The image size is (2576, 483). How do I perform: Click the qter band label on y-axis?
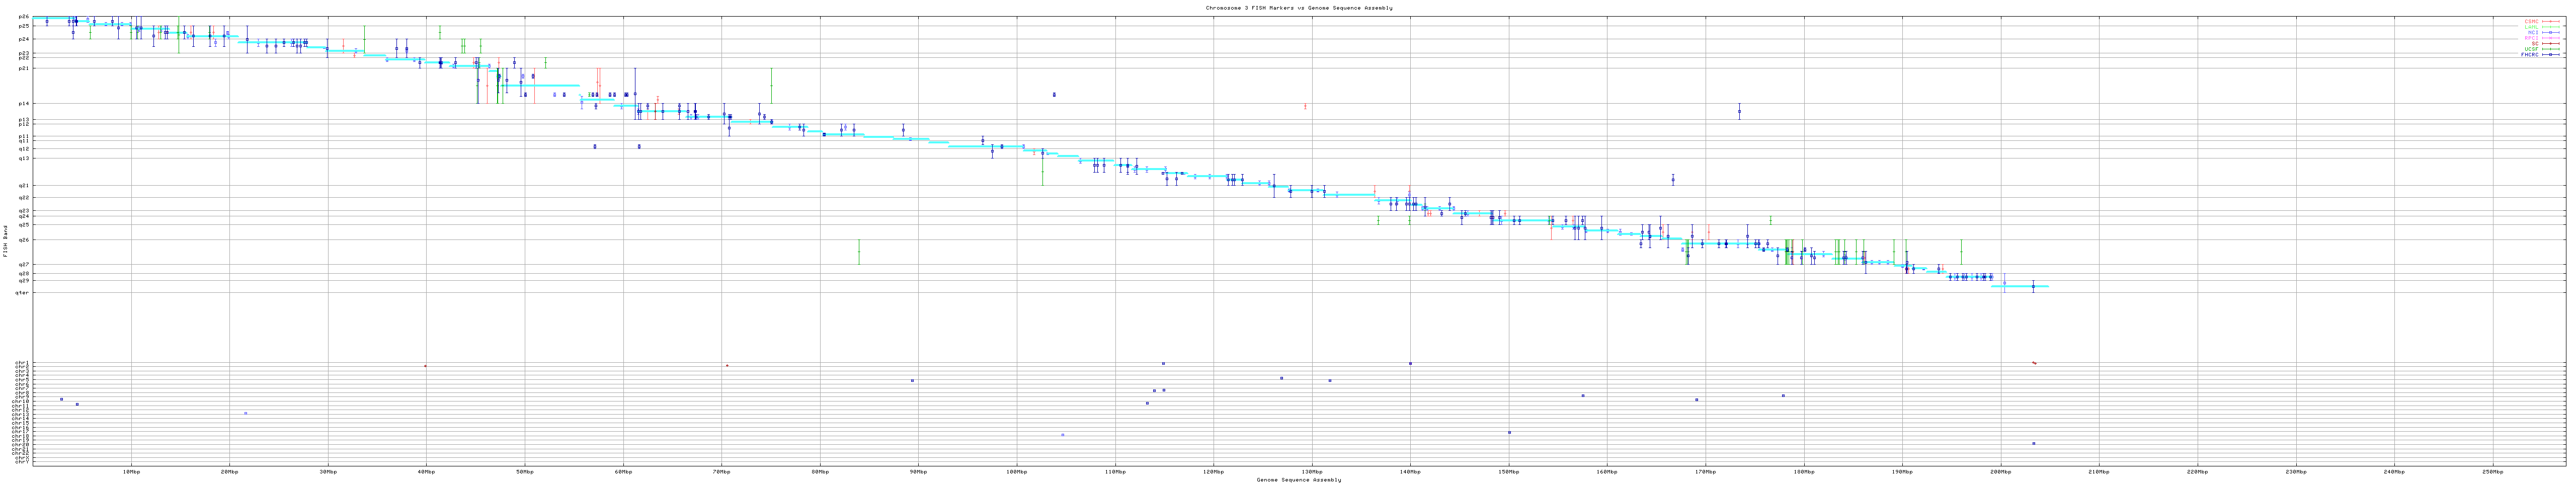[x=22, y=293]
